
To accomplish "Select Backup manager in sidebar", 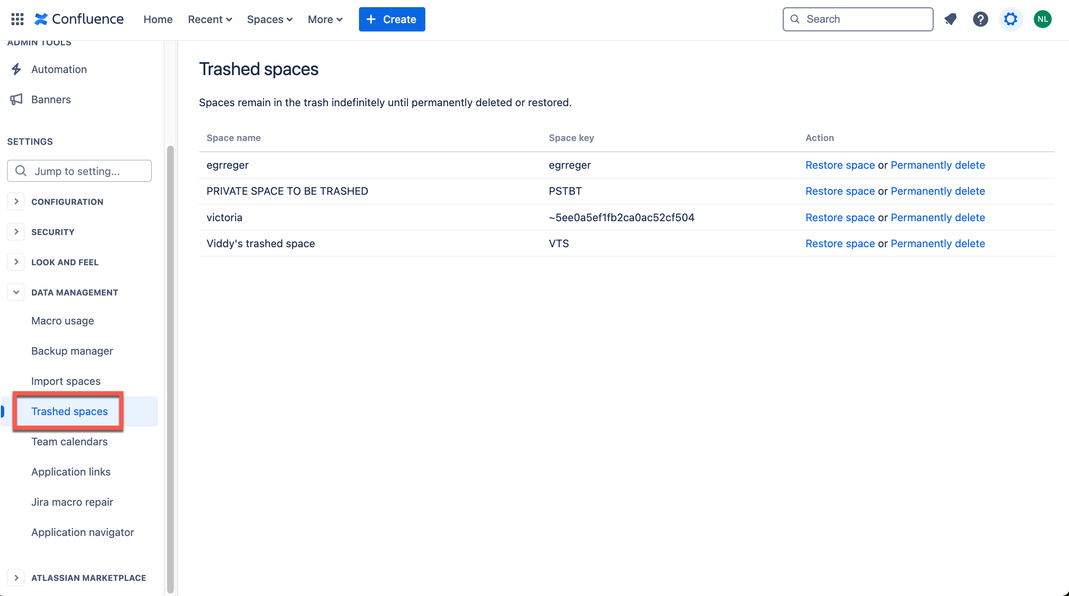I will pos(72,351).
